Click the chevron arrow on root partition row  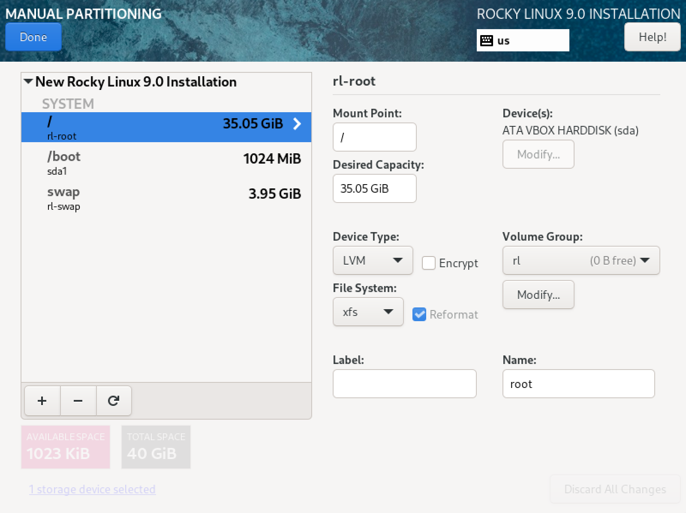297,124
